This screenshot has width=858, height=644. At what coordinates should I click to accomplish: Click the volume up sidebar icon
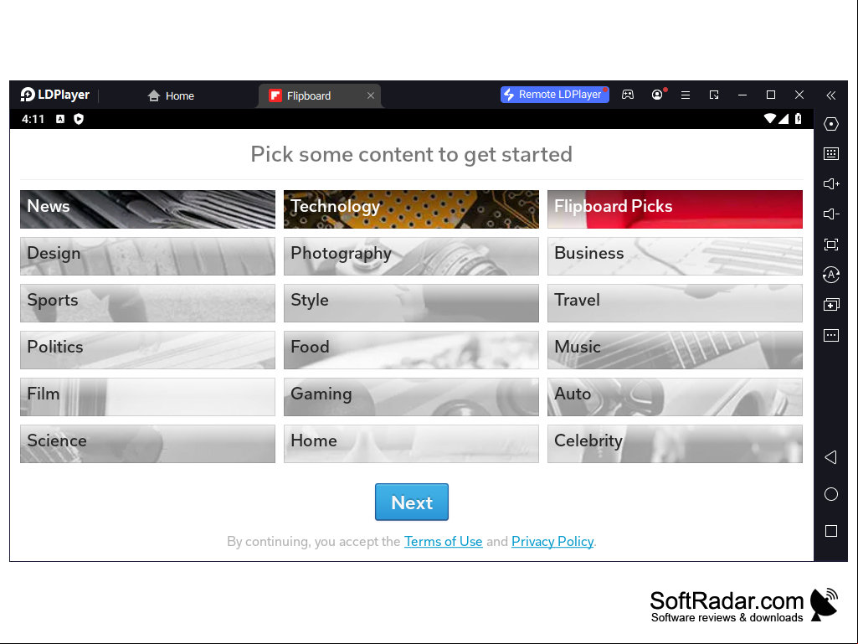830,184
